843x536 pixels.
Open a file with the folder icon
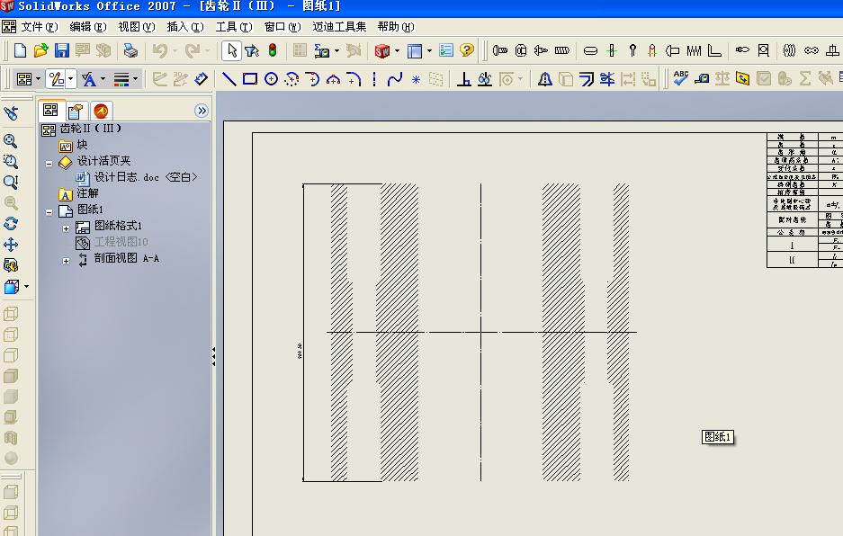coord(40,50)
